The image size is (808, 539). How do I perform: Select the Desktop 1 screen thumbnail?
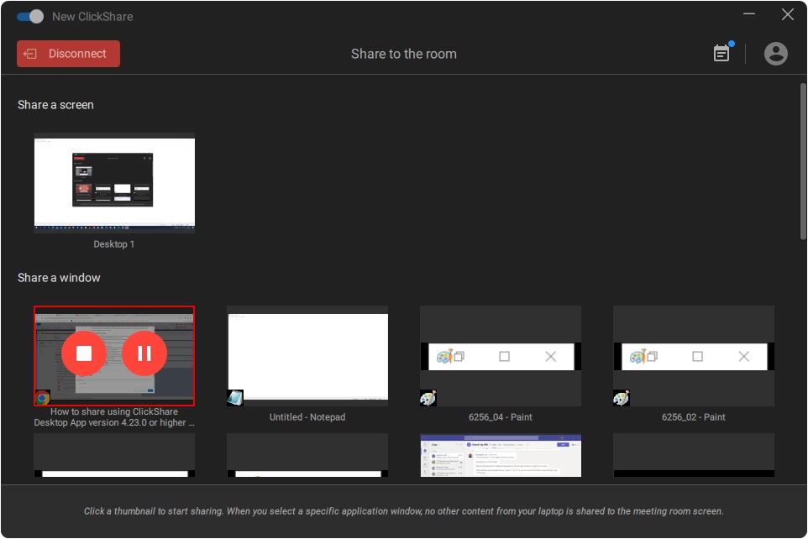pos(114,183)
